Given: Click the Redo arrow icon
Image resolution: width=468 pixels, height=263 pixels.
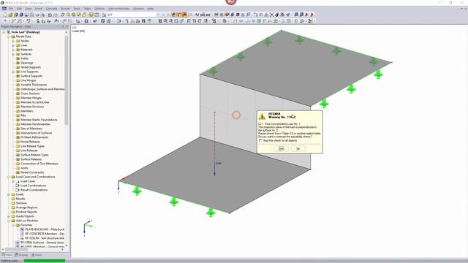Looking at the screenshot, I should click(x=56, y=15).
